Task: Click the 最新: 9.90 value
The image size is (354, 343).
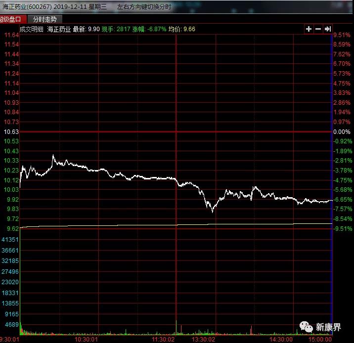Action: (86, 29)
